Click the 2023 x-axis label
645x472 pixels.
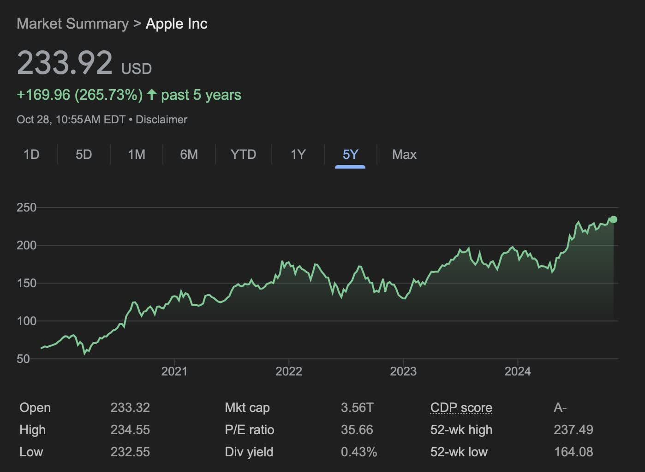(403, 371)
